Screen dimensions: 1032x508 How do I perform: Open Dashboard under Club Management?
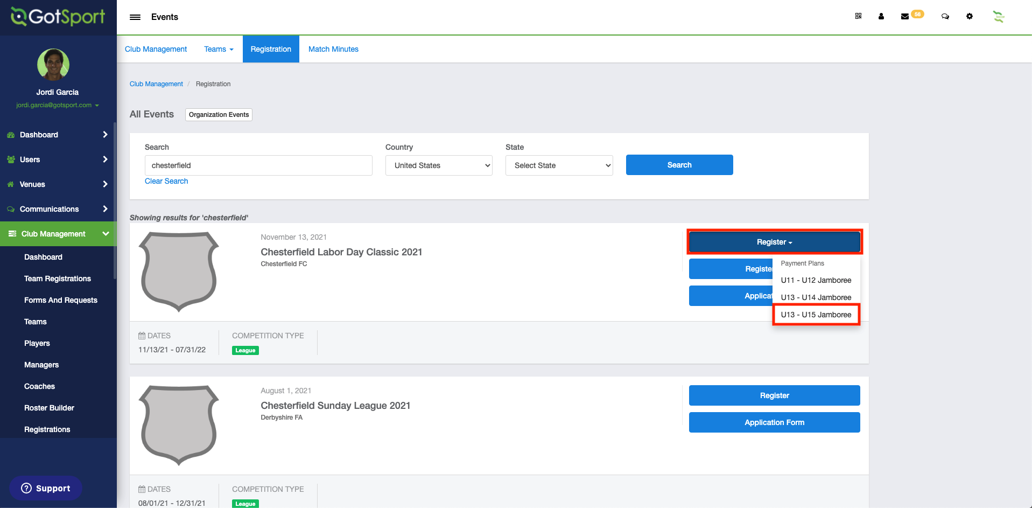pos(43,257)
